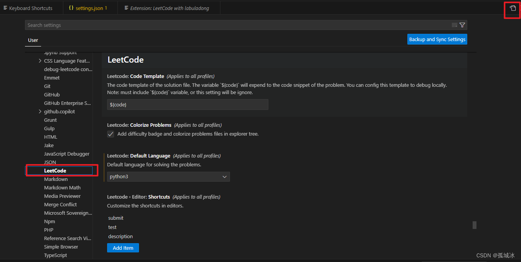Open the settings filter funnel icon
Screen dimensions: 521x262
(x=462, y=25)
